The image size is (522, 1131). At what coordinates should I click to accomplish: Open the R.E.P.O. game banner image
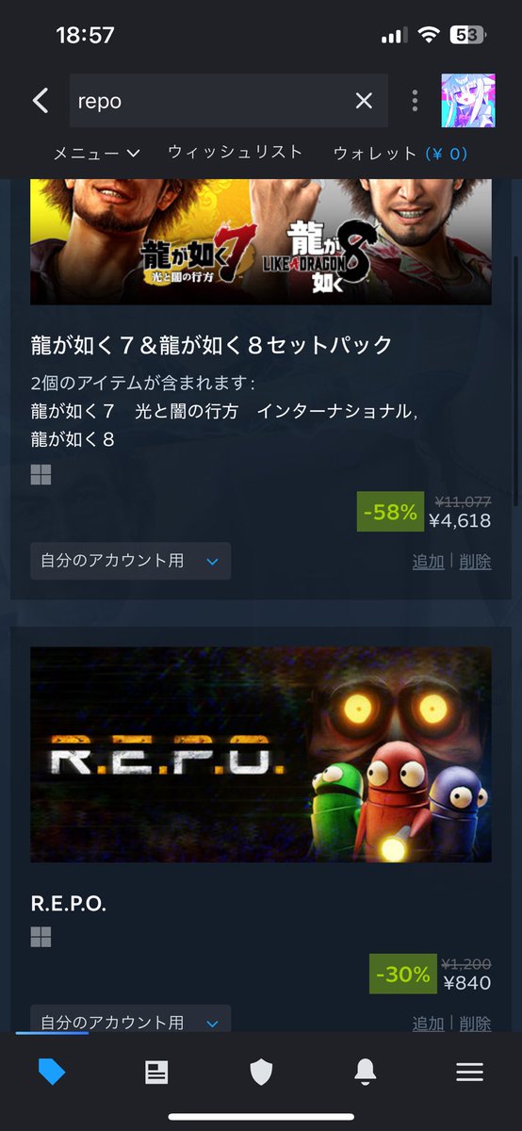click(x=261, y=754)
